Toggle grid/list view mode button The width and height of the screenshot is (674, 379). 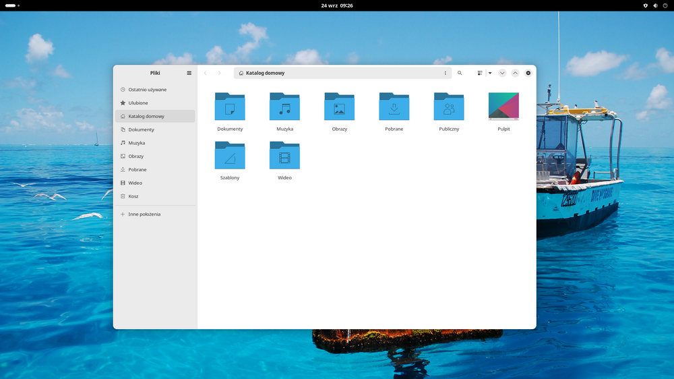(480, 73)
